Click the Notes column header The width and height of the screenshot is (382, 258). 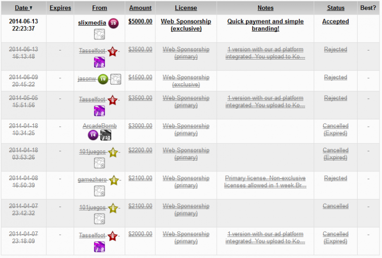click(x=265, y=8)
